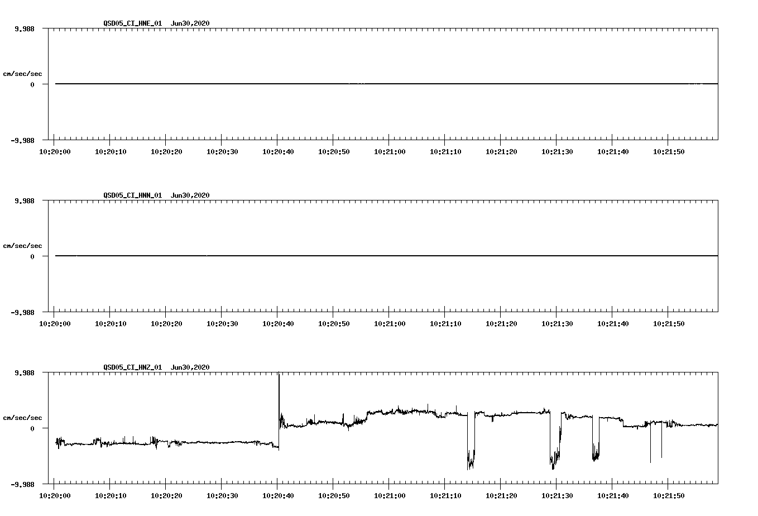Click the 10:21:10 time label under HNN plot

point(445,324)
